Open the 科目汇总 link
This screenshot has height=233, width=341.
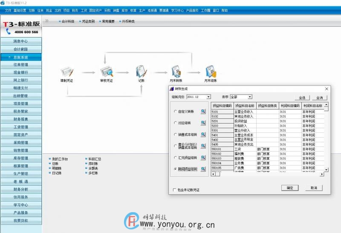tap(95, 159)
